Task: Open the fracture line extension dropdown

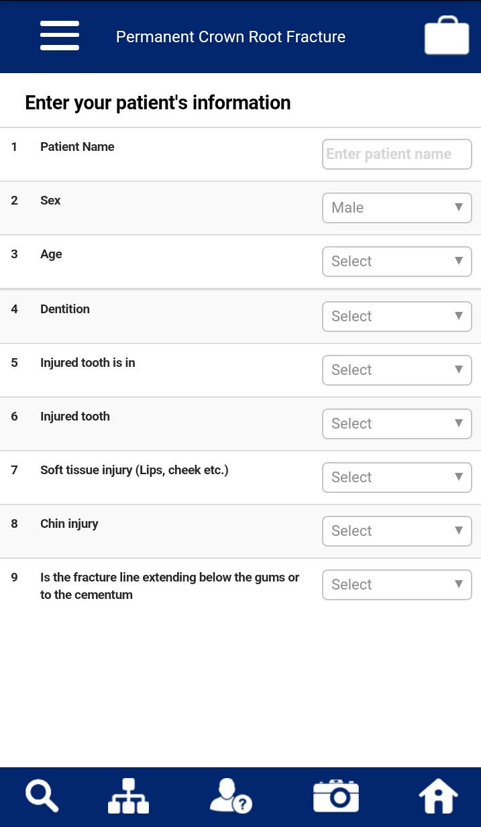Action: [396, 585]
